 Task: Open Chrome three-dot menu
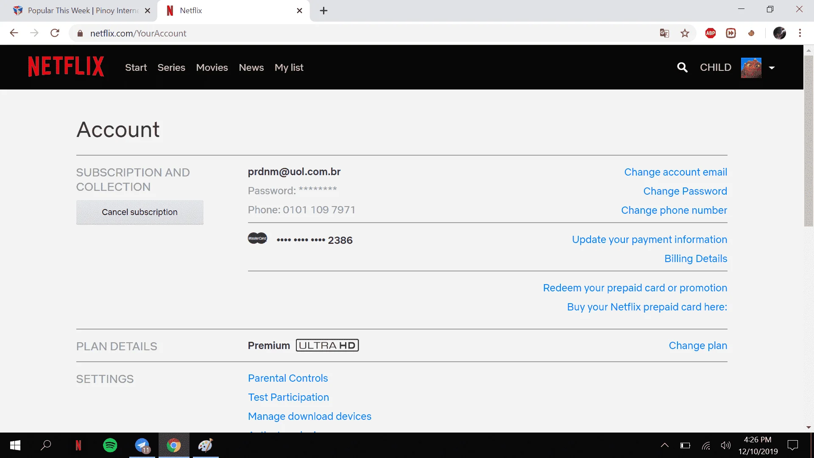click(x=800, y=33)
